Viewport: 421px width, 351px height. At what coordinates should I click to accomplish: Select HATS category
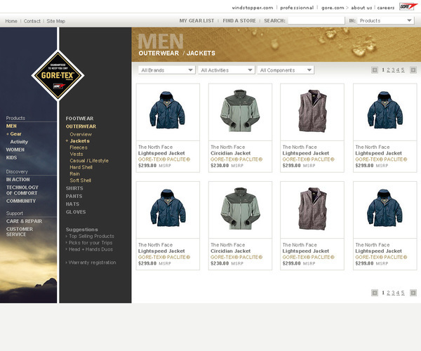(x=72, y=204)
